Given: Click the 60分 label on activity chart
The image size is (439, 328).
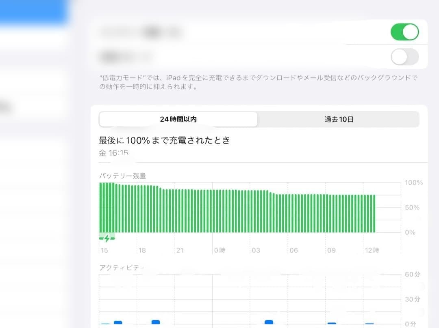Looking at the screenshot, I should [413, 274].
